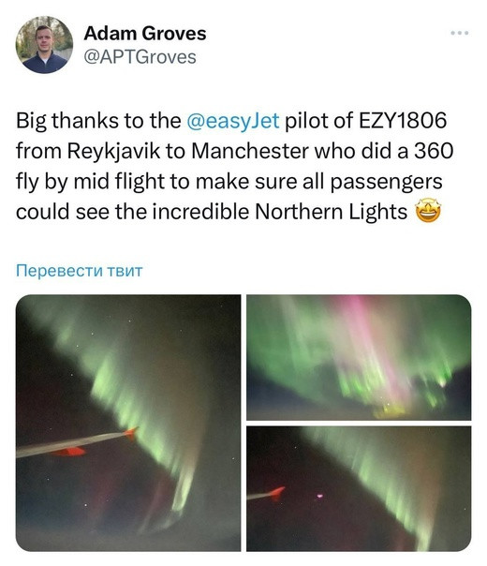Click the word Reykjavik in the tweet text
The image size is (487, 566).
click(113, 151)
